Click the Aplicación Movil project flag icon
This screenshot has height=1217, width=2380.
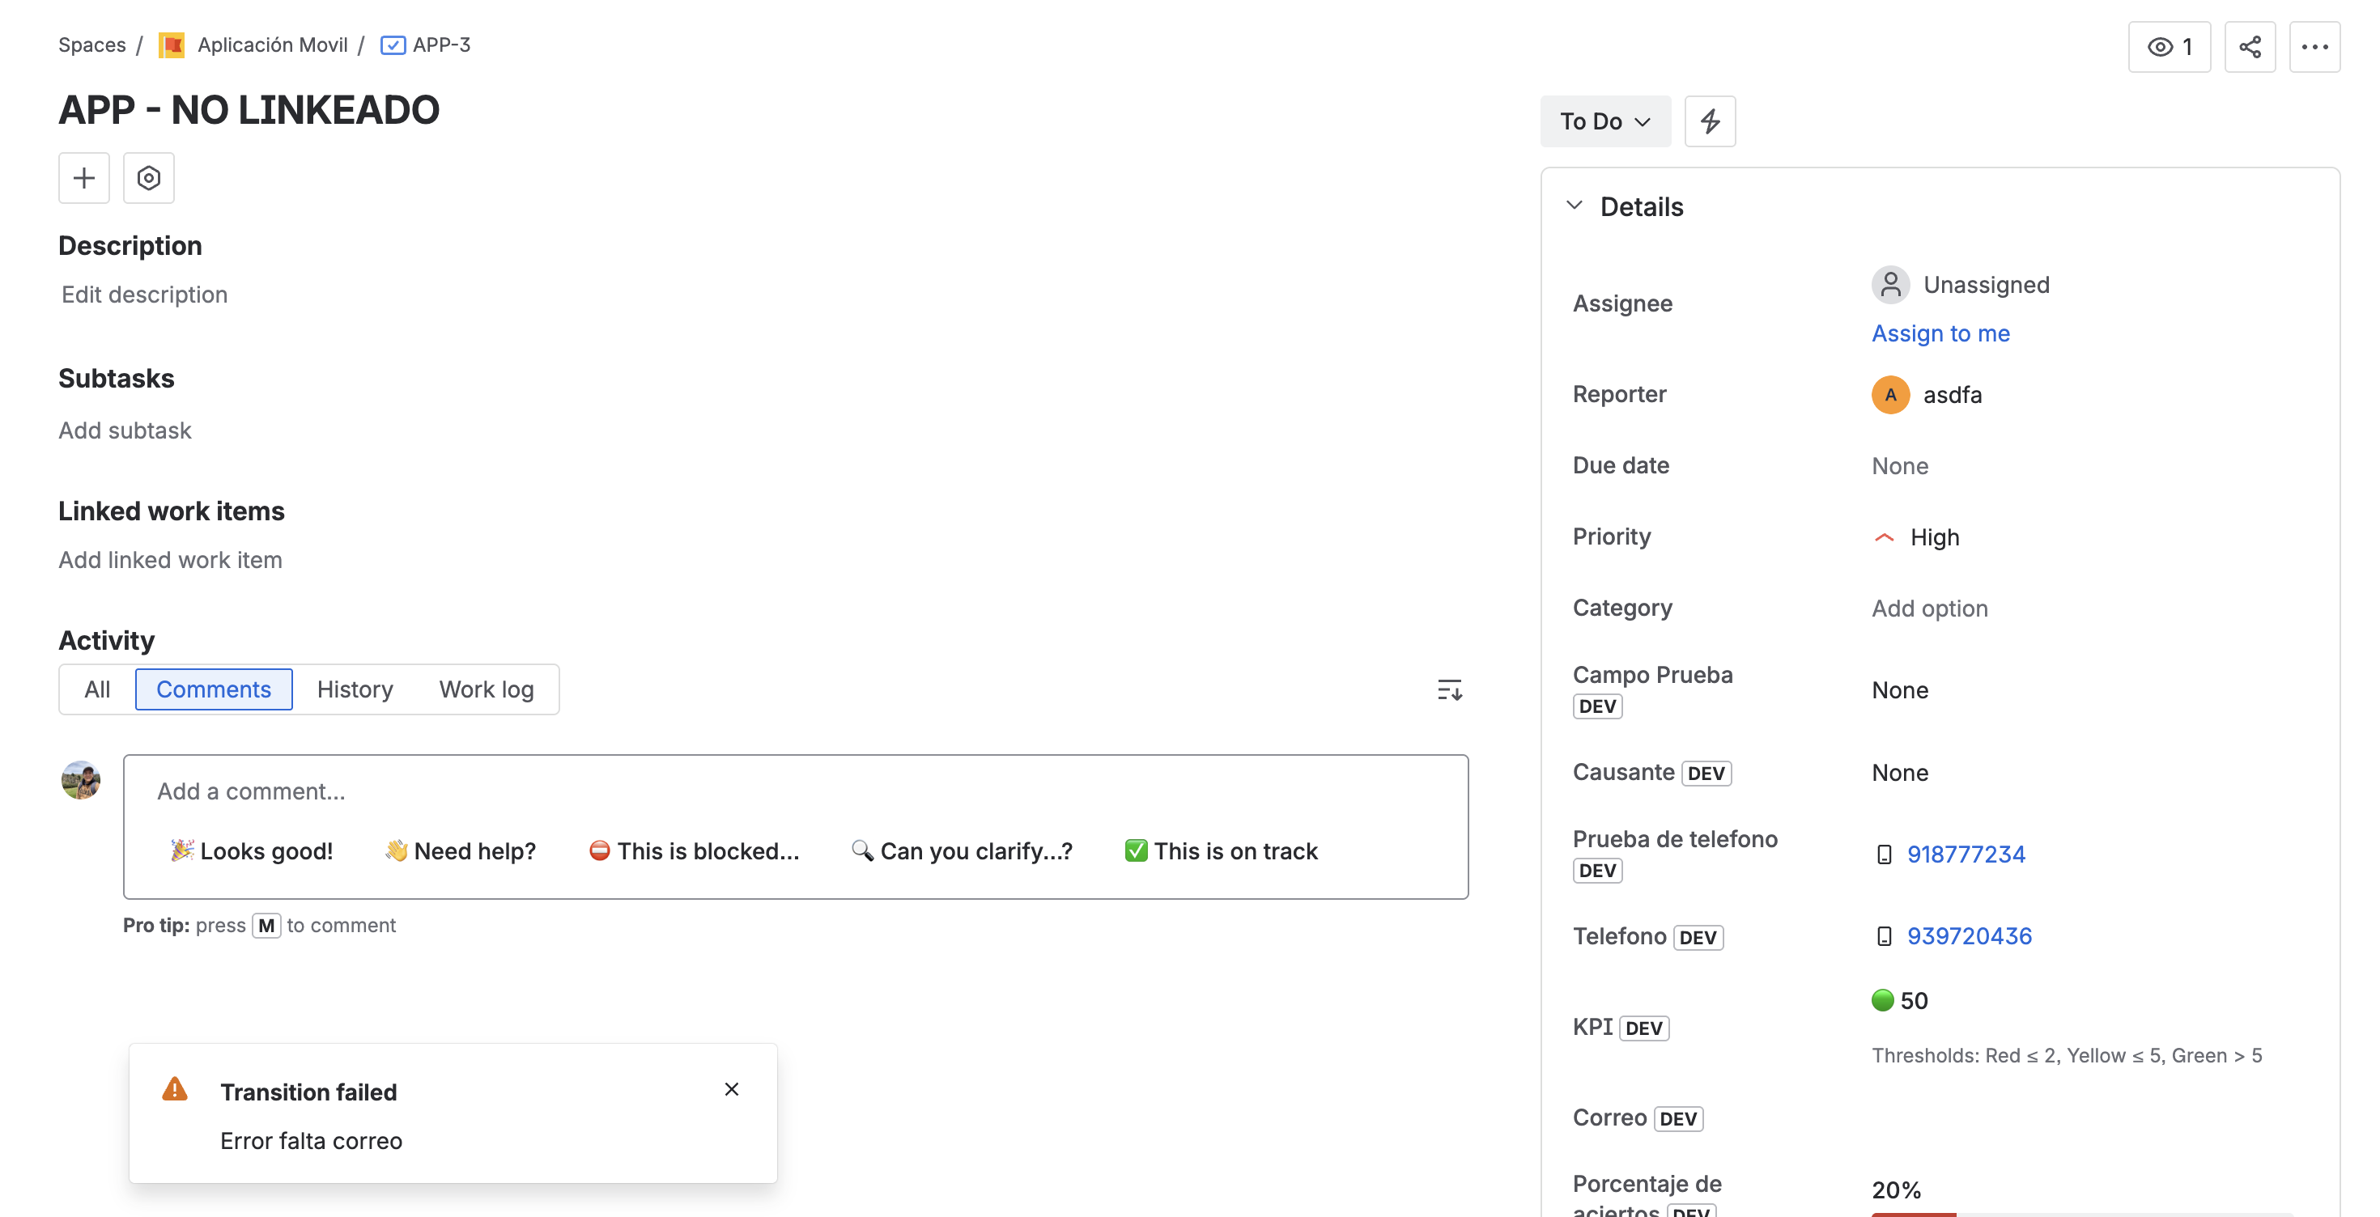click(x=172, y=45)
